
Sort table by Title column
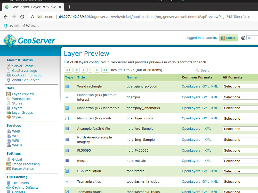click(81, 77)
